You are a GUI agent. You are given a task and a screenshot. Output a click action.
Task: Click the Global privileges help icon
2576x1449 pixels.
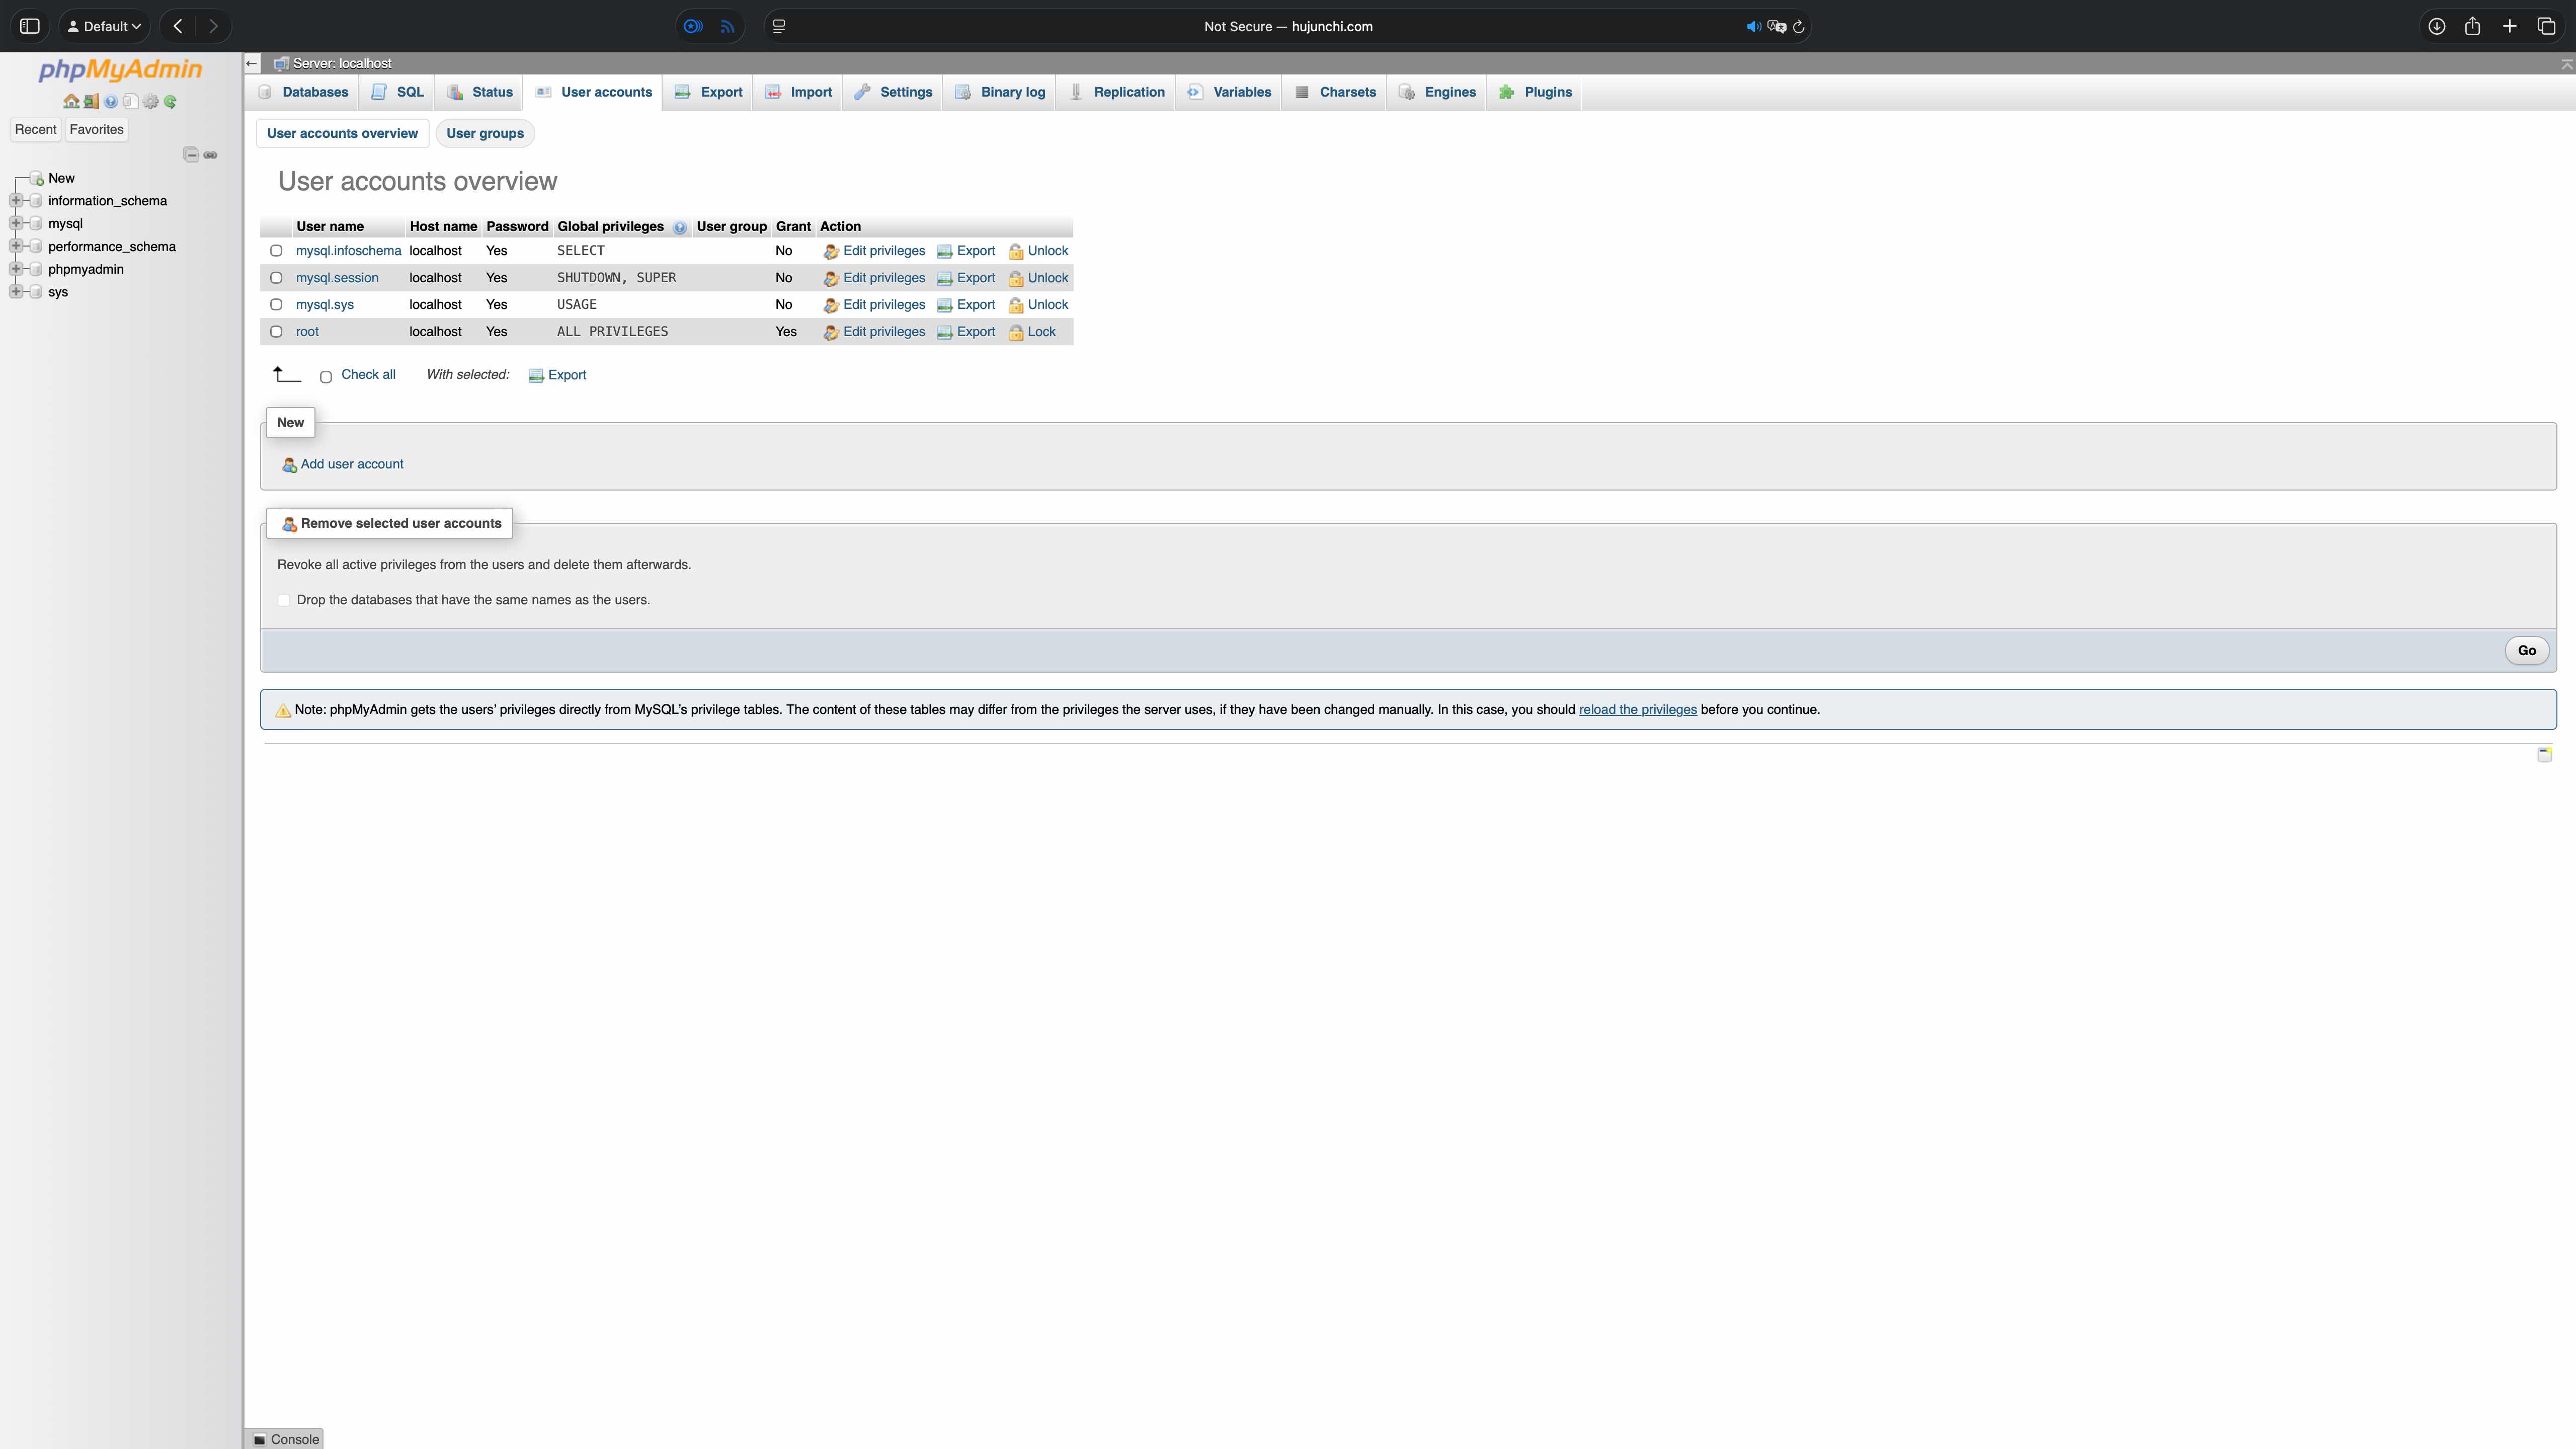tap(680, 227)
